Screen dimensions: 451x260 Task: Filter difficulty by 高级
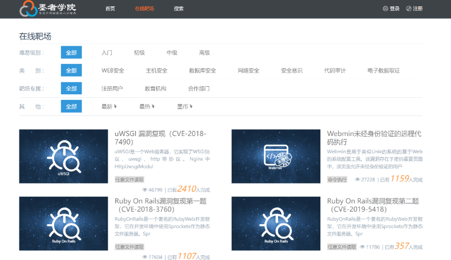204,53
